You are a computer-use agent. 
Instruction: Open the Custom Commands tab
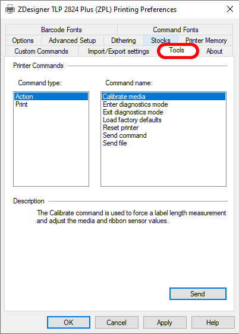(x=42, y=51)
